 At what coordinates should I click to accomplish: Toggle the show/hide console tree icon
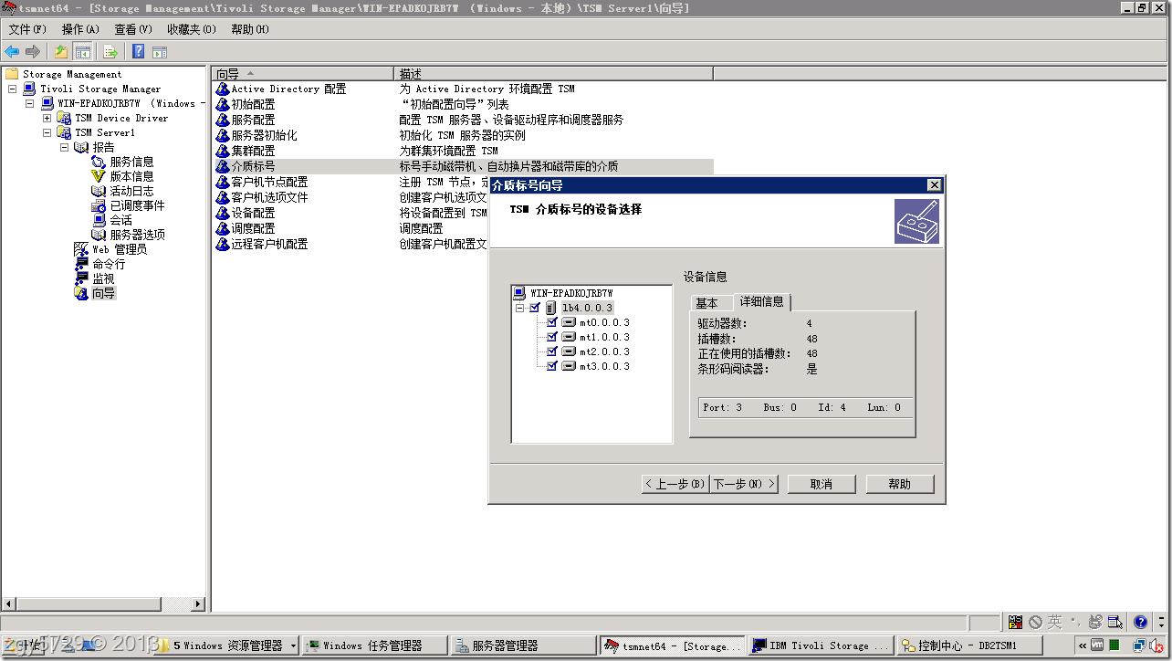(x=82, y=52)
